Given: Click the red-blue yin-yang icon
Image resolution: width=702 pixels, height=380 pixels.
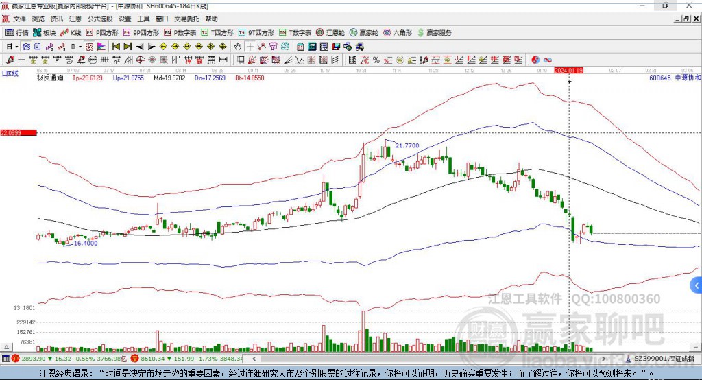Looking at the screenshot, I should (535, 60).
